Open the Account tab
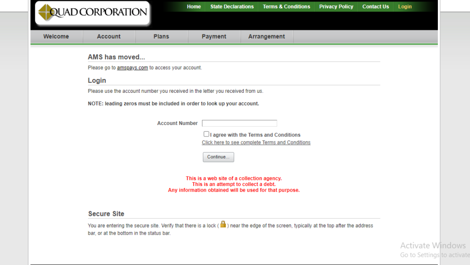The width and height of the screenshot is (470, 265). pos(109,37)
